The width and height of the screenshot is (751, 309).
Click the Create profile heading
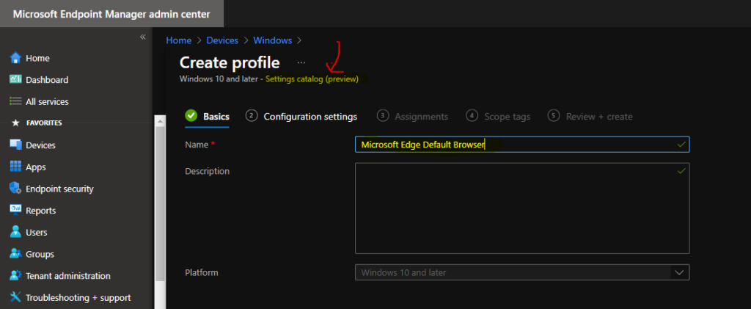click(230, 63)
